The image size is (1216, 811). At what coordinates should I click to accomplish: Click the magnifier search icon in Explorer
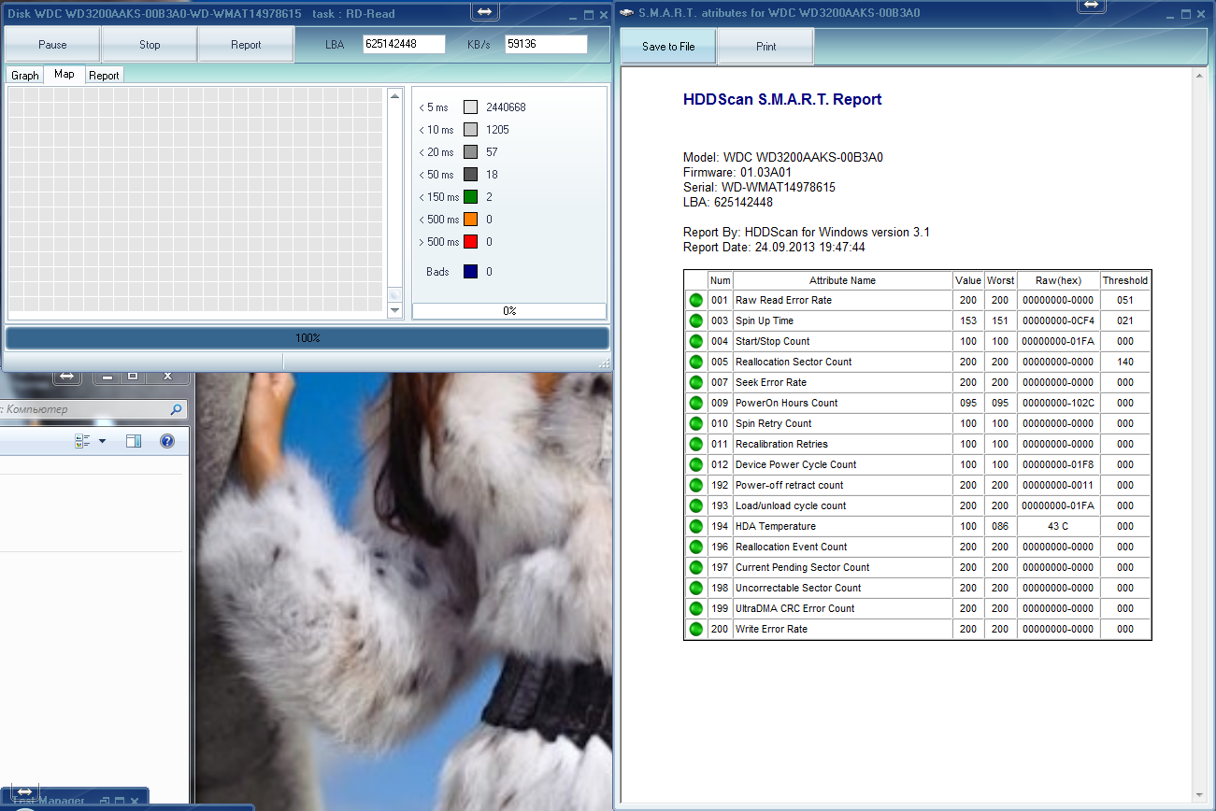pos(176,409)
